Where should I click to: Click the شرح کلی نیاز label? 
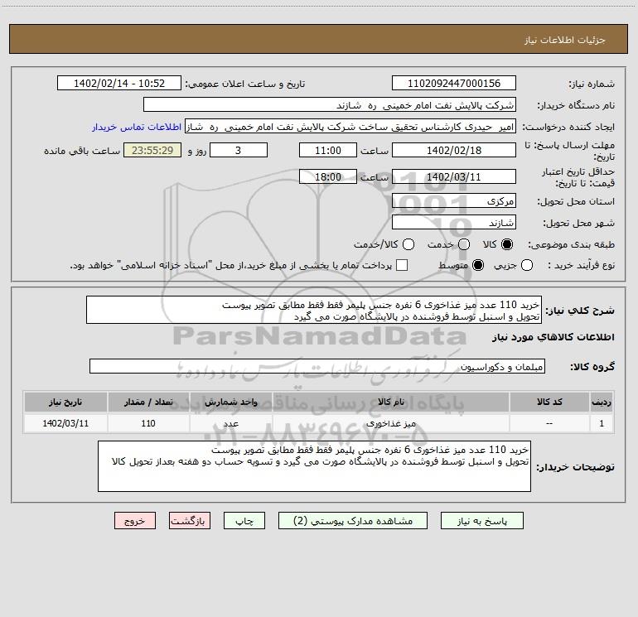click(580, 311)
